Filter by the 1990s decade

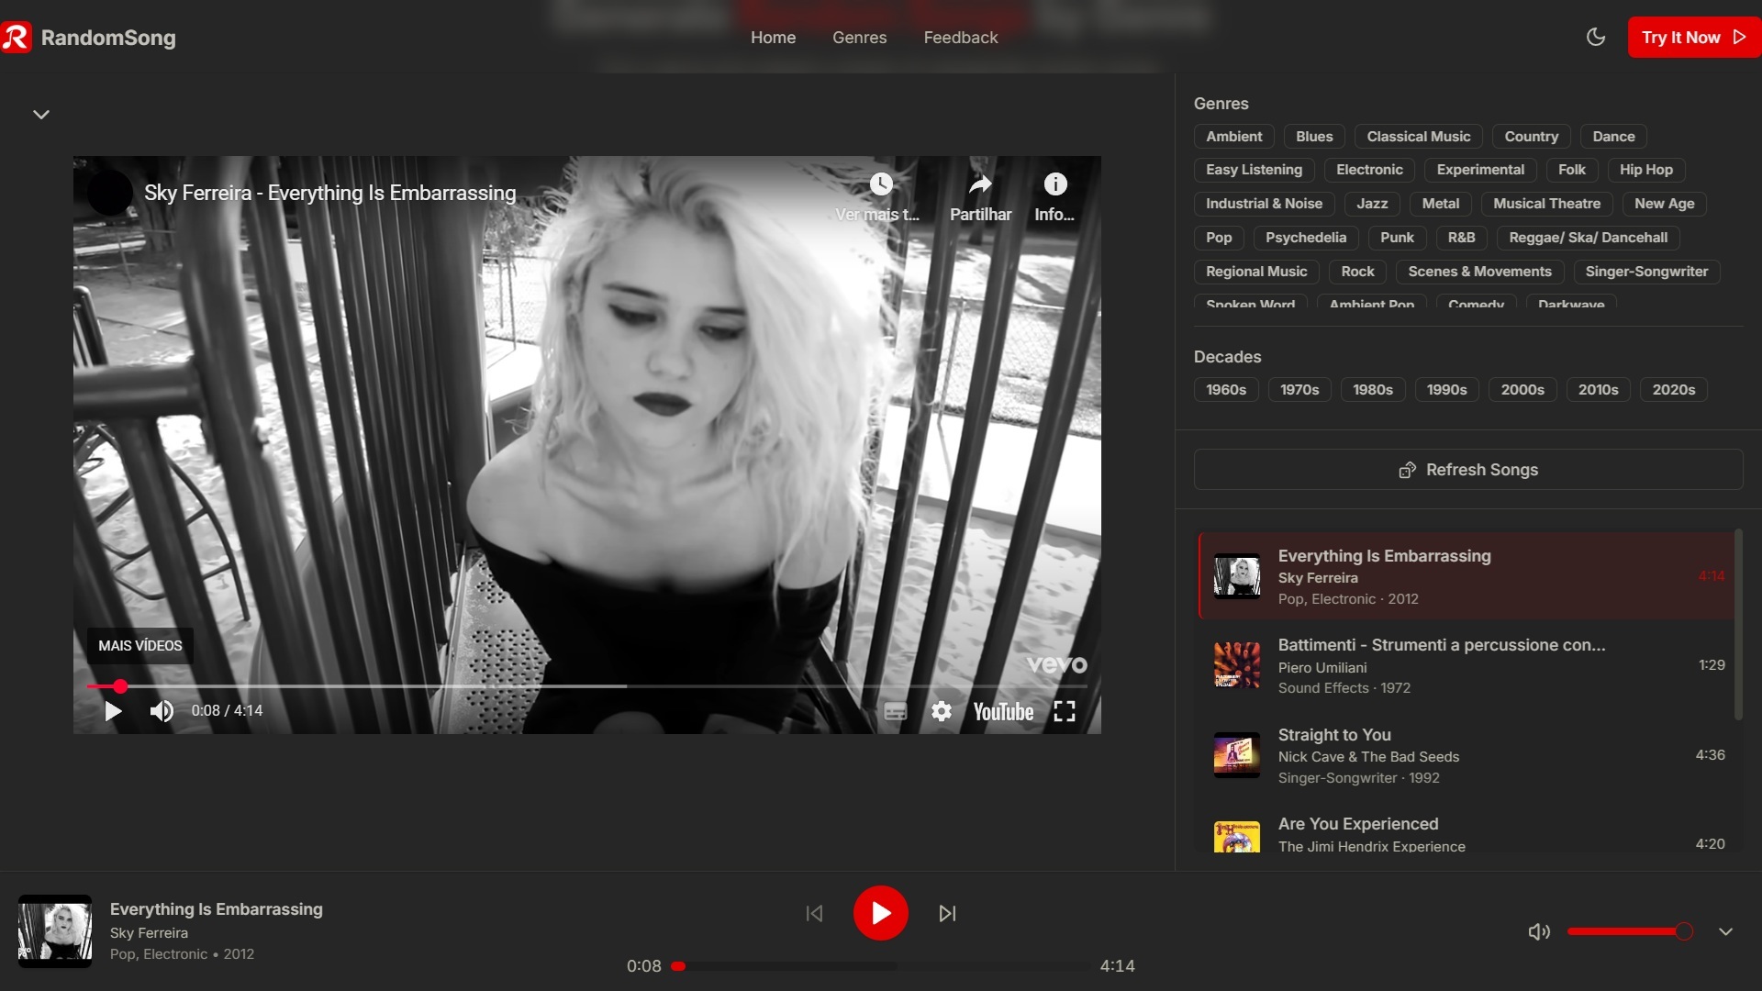tap(1446, 390)
